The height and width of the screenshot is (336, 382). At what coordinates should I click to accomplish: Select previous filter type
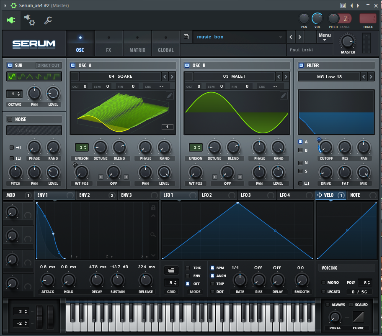pyautogui.click(x=364, y=76)
